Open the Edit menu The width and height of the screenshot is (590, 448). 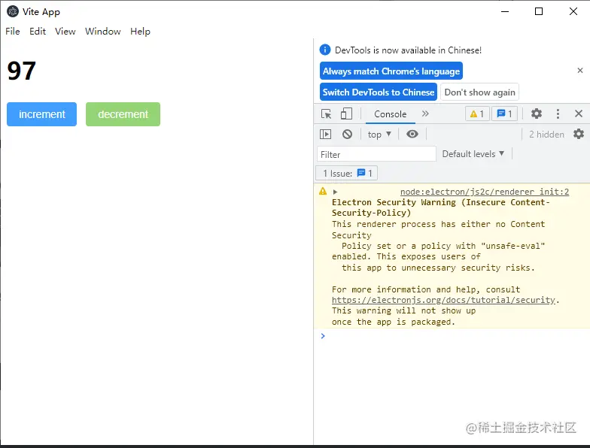[x=38, y=32]
